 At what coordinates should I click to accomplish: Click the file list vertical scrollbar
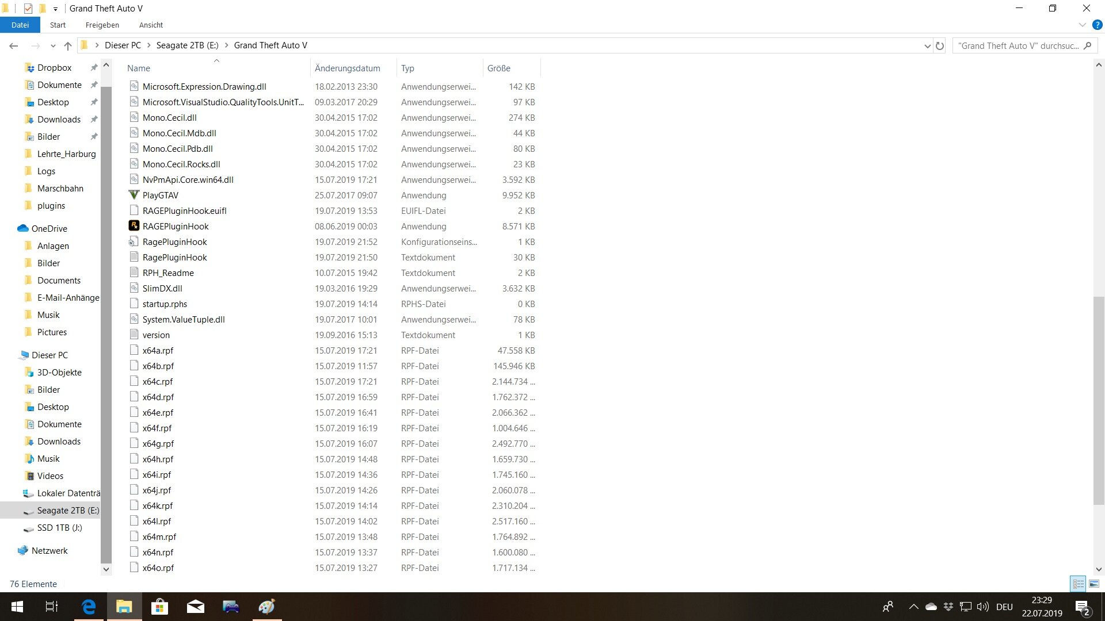[1098, 402]
